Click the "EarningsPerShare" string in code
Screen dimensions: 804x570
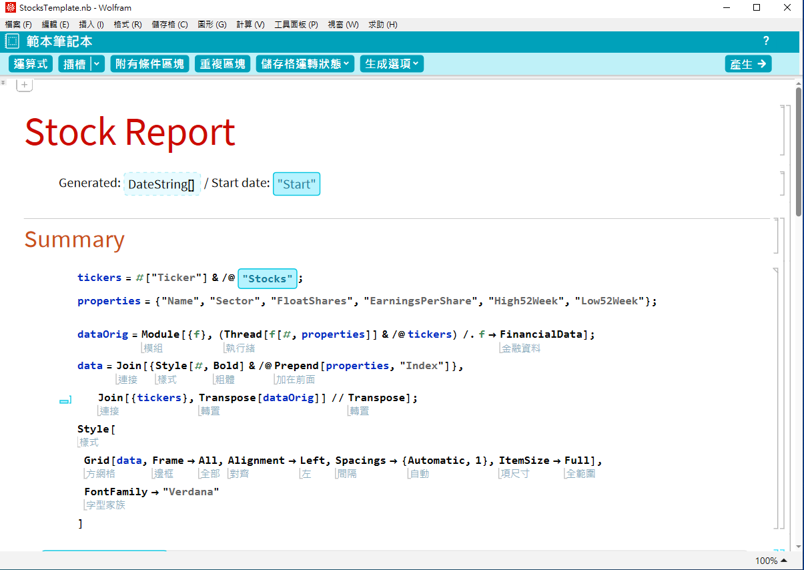420,301
